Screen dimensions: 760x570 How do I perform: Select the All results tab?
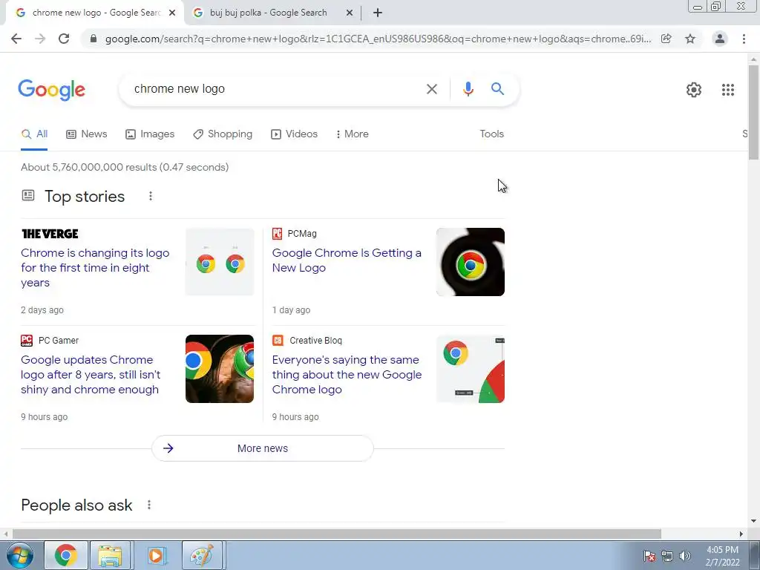pyautogui.click(x=34, y=134)
